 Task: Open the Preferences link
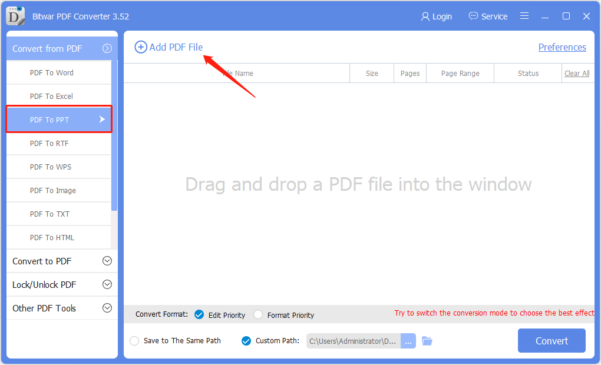pyautogui.click(x=562, y=47)
